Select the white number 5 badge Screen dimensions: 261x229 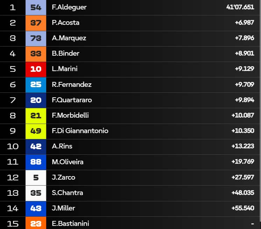point(36,177)
